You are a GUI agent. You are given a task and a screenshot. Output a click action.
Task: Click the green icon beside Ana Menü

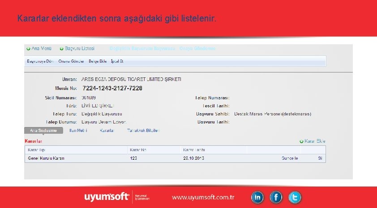click(28, 49)
